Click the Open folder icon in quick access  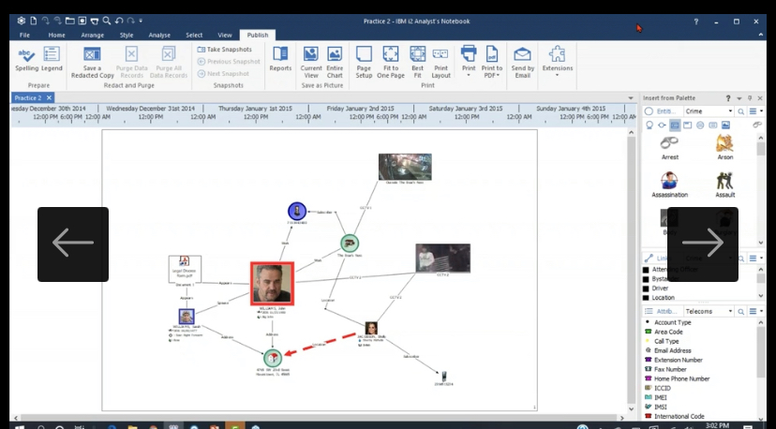(69, 21)
